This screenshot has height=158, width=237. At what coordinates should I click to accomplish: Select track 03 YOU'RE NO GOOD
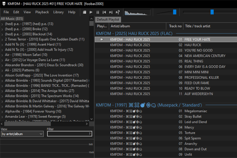click(166, 50)
